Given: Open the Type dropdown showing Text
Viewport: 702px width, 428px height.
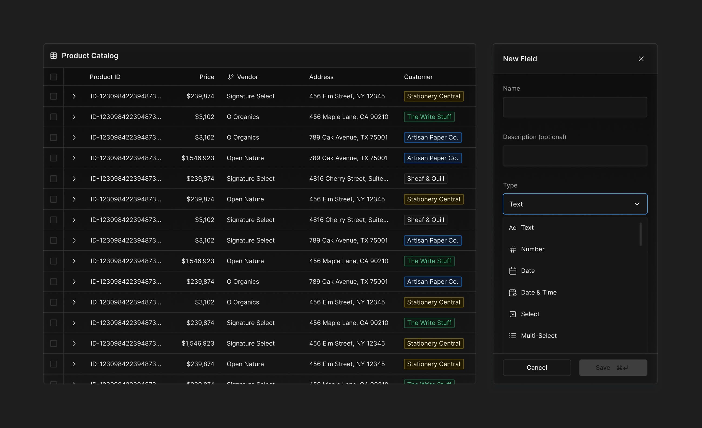Looking at the screenshot, I should (575, 204).
